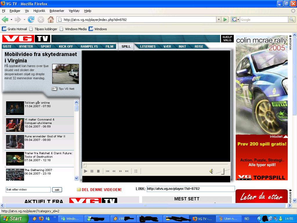297x223 pixels.
Task: Rewind the video in the player
Action: tap(114, 171)
